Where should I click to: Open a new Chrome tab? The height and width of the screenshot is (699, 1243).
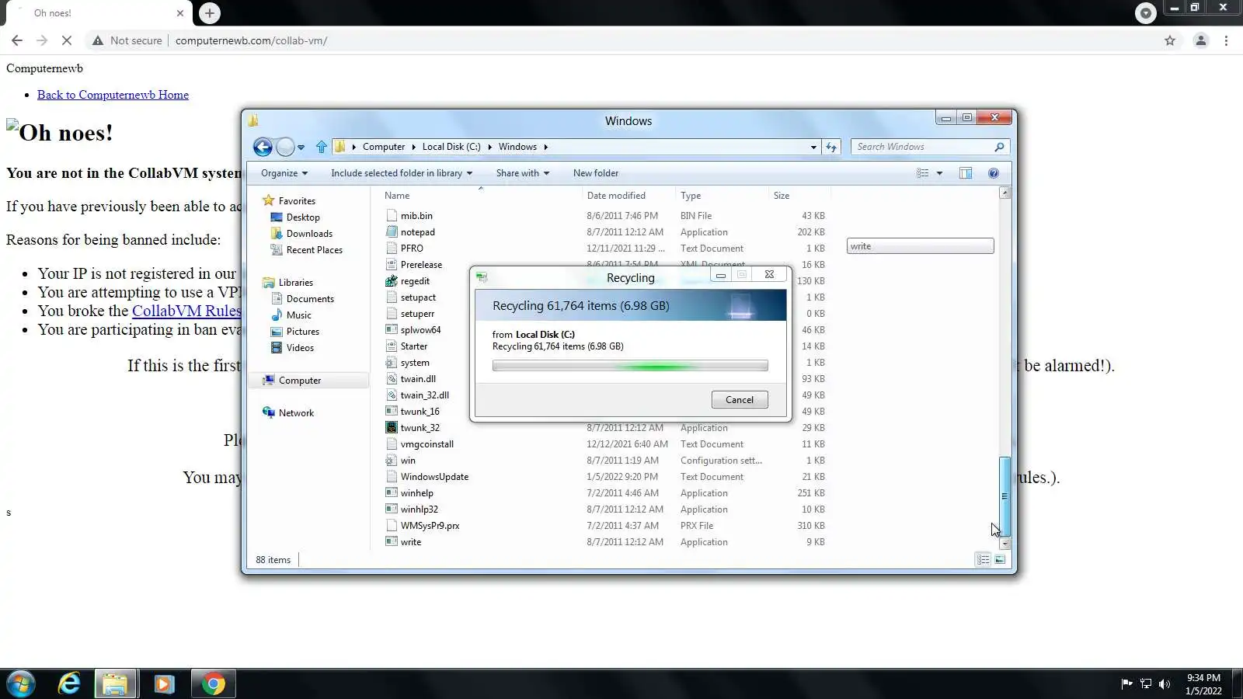point(210,13)
